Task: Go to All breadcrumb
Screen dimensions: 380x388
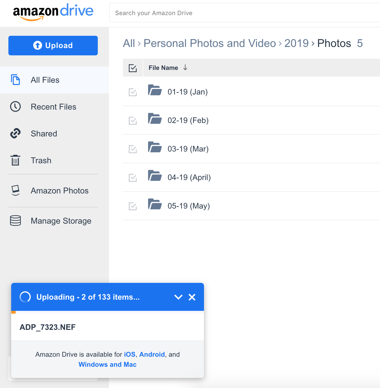Action: pyautogui.click(x=129, y=43)
